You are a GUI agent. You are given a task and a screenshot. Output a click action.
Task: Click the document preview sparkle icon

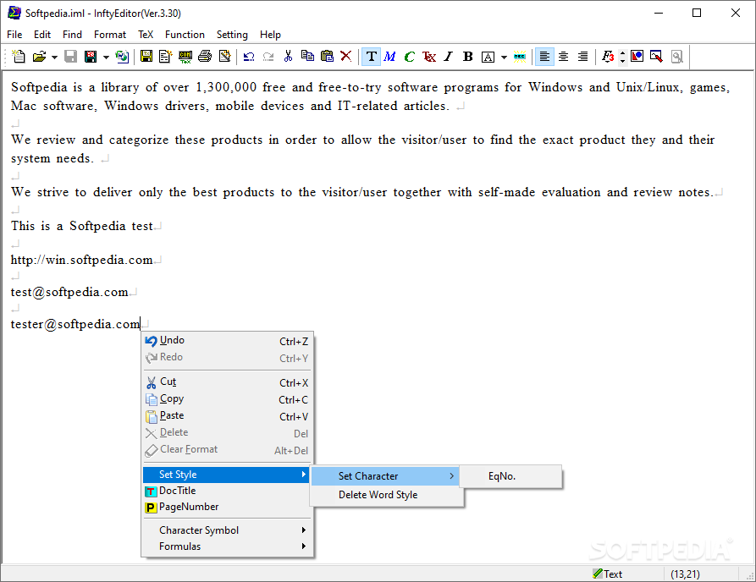pyautogui.click(x=165, y=57)
